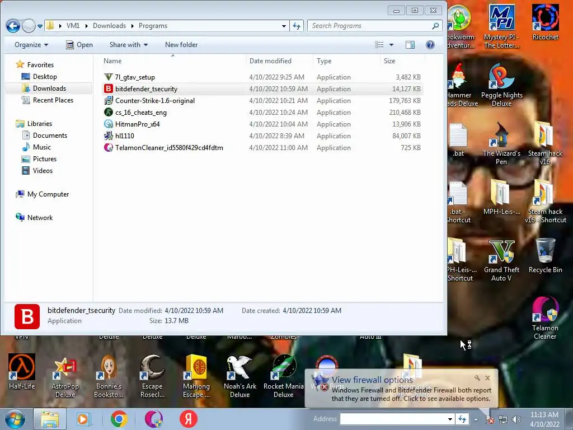Click the Downloads breadcrumb segment
Image resolution: width=573 pixels, height=430 pixels.
tap(109, 26)
